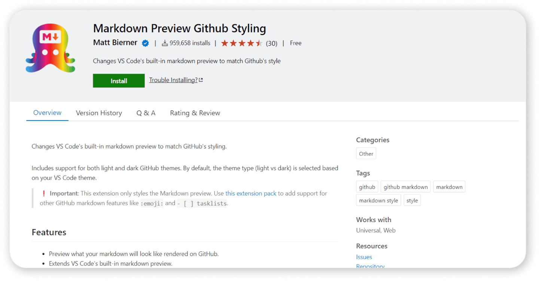The width and height of the screenshot is (539, 281).
Task: Choose the markdown style tag
Action: pyautogui.click(x=378, y=201)
